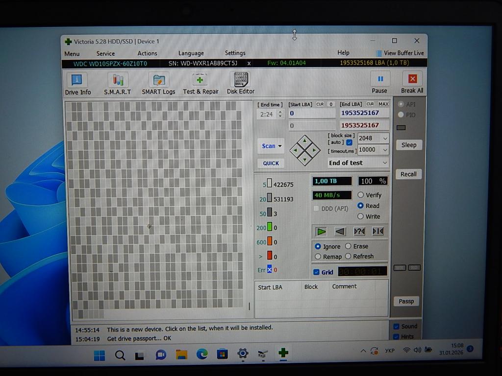Open the Drive Info panel
Screen dimensions: 502x376
[77, 84]
